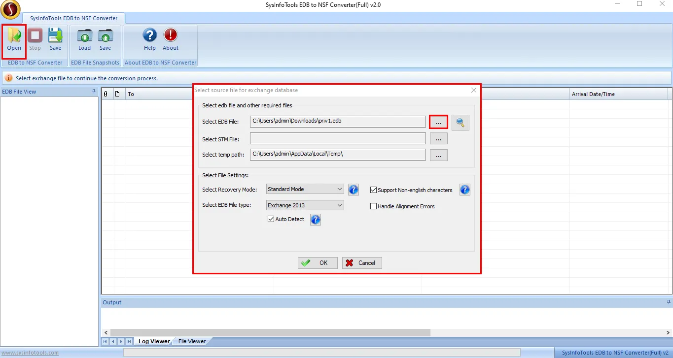Open the www.sysinfotools.com link
This screenshot has width=673, height=358.
tap(30, 353)
